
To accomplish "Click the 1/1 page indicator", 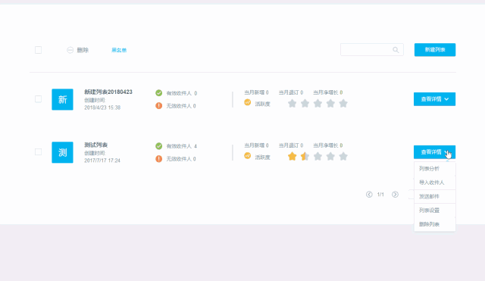I will tap(380, 195).
